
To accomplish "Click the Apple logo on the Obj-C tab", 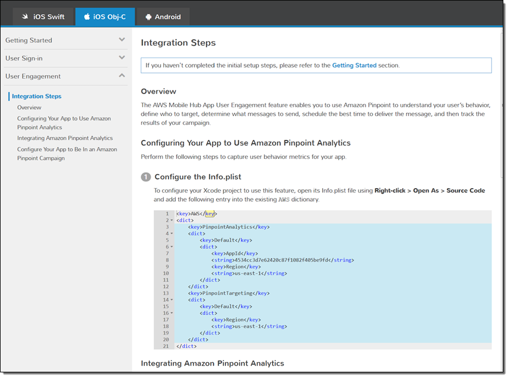I will (87, 17).
